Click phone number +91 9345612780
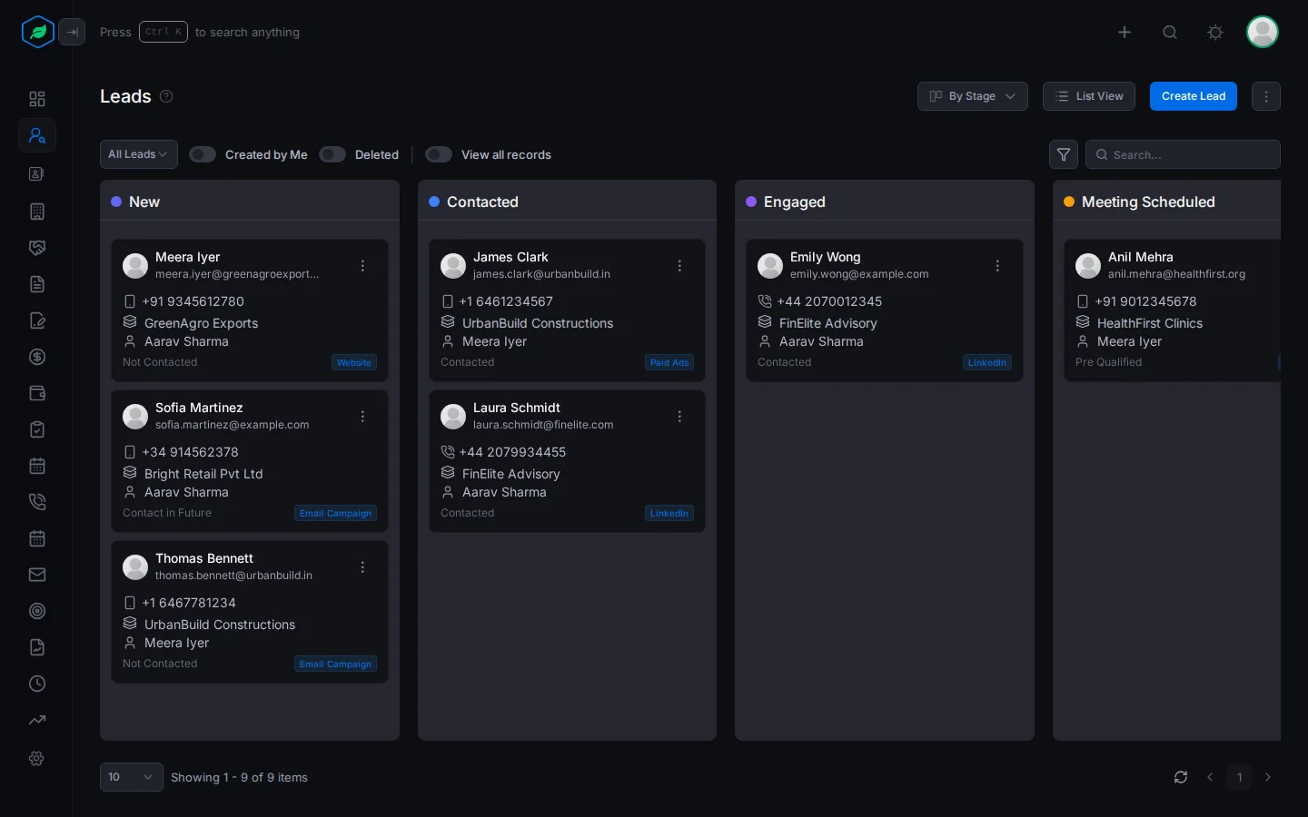Screen dimensions: 1308x817 point(193,301)
